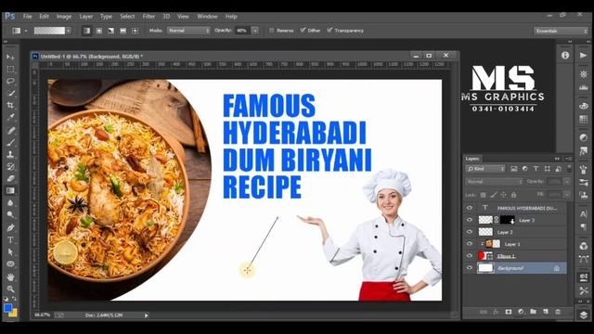This screenshot has width=594, height=334.
Task: Select the Background layer thumbnail
Action: [x=485, y=268]
